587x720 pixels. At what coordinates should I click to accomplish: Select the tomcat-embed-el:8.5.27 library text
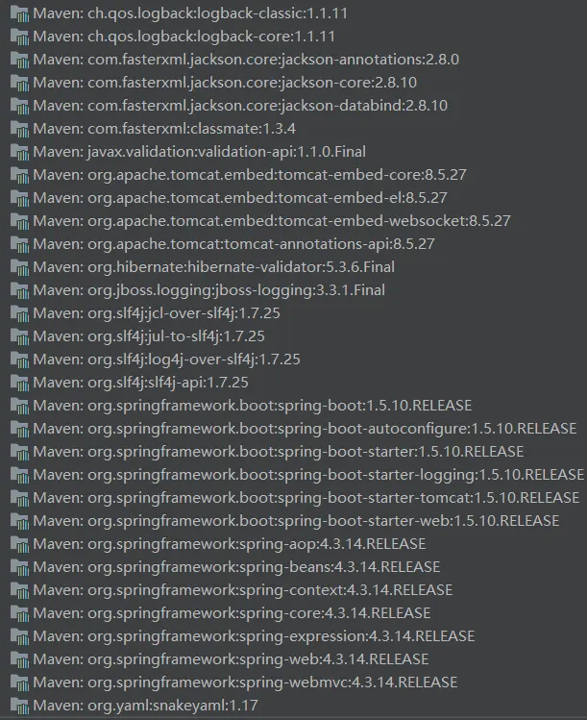pyautogui.click(x=240, y=198)
